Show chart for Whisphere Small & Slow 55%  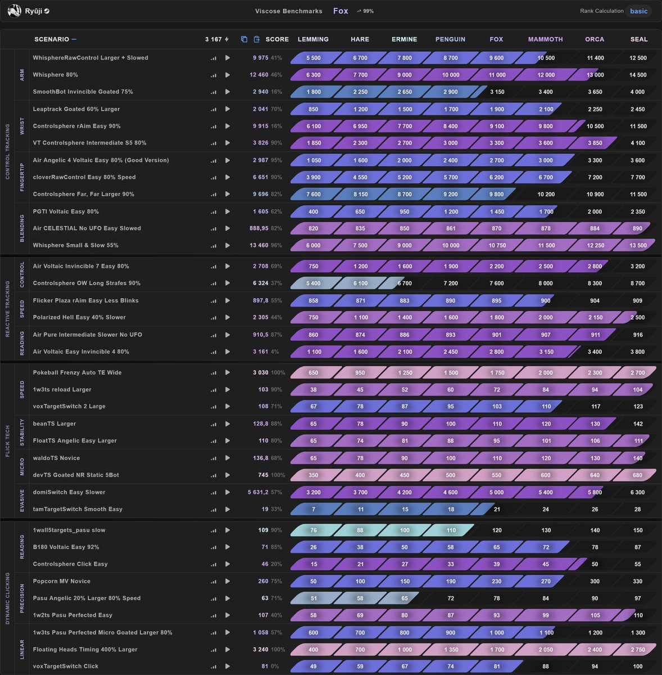pos(214,245)
